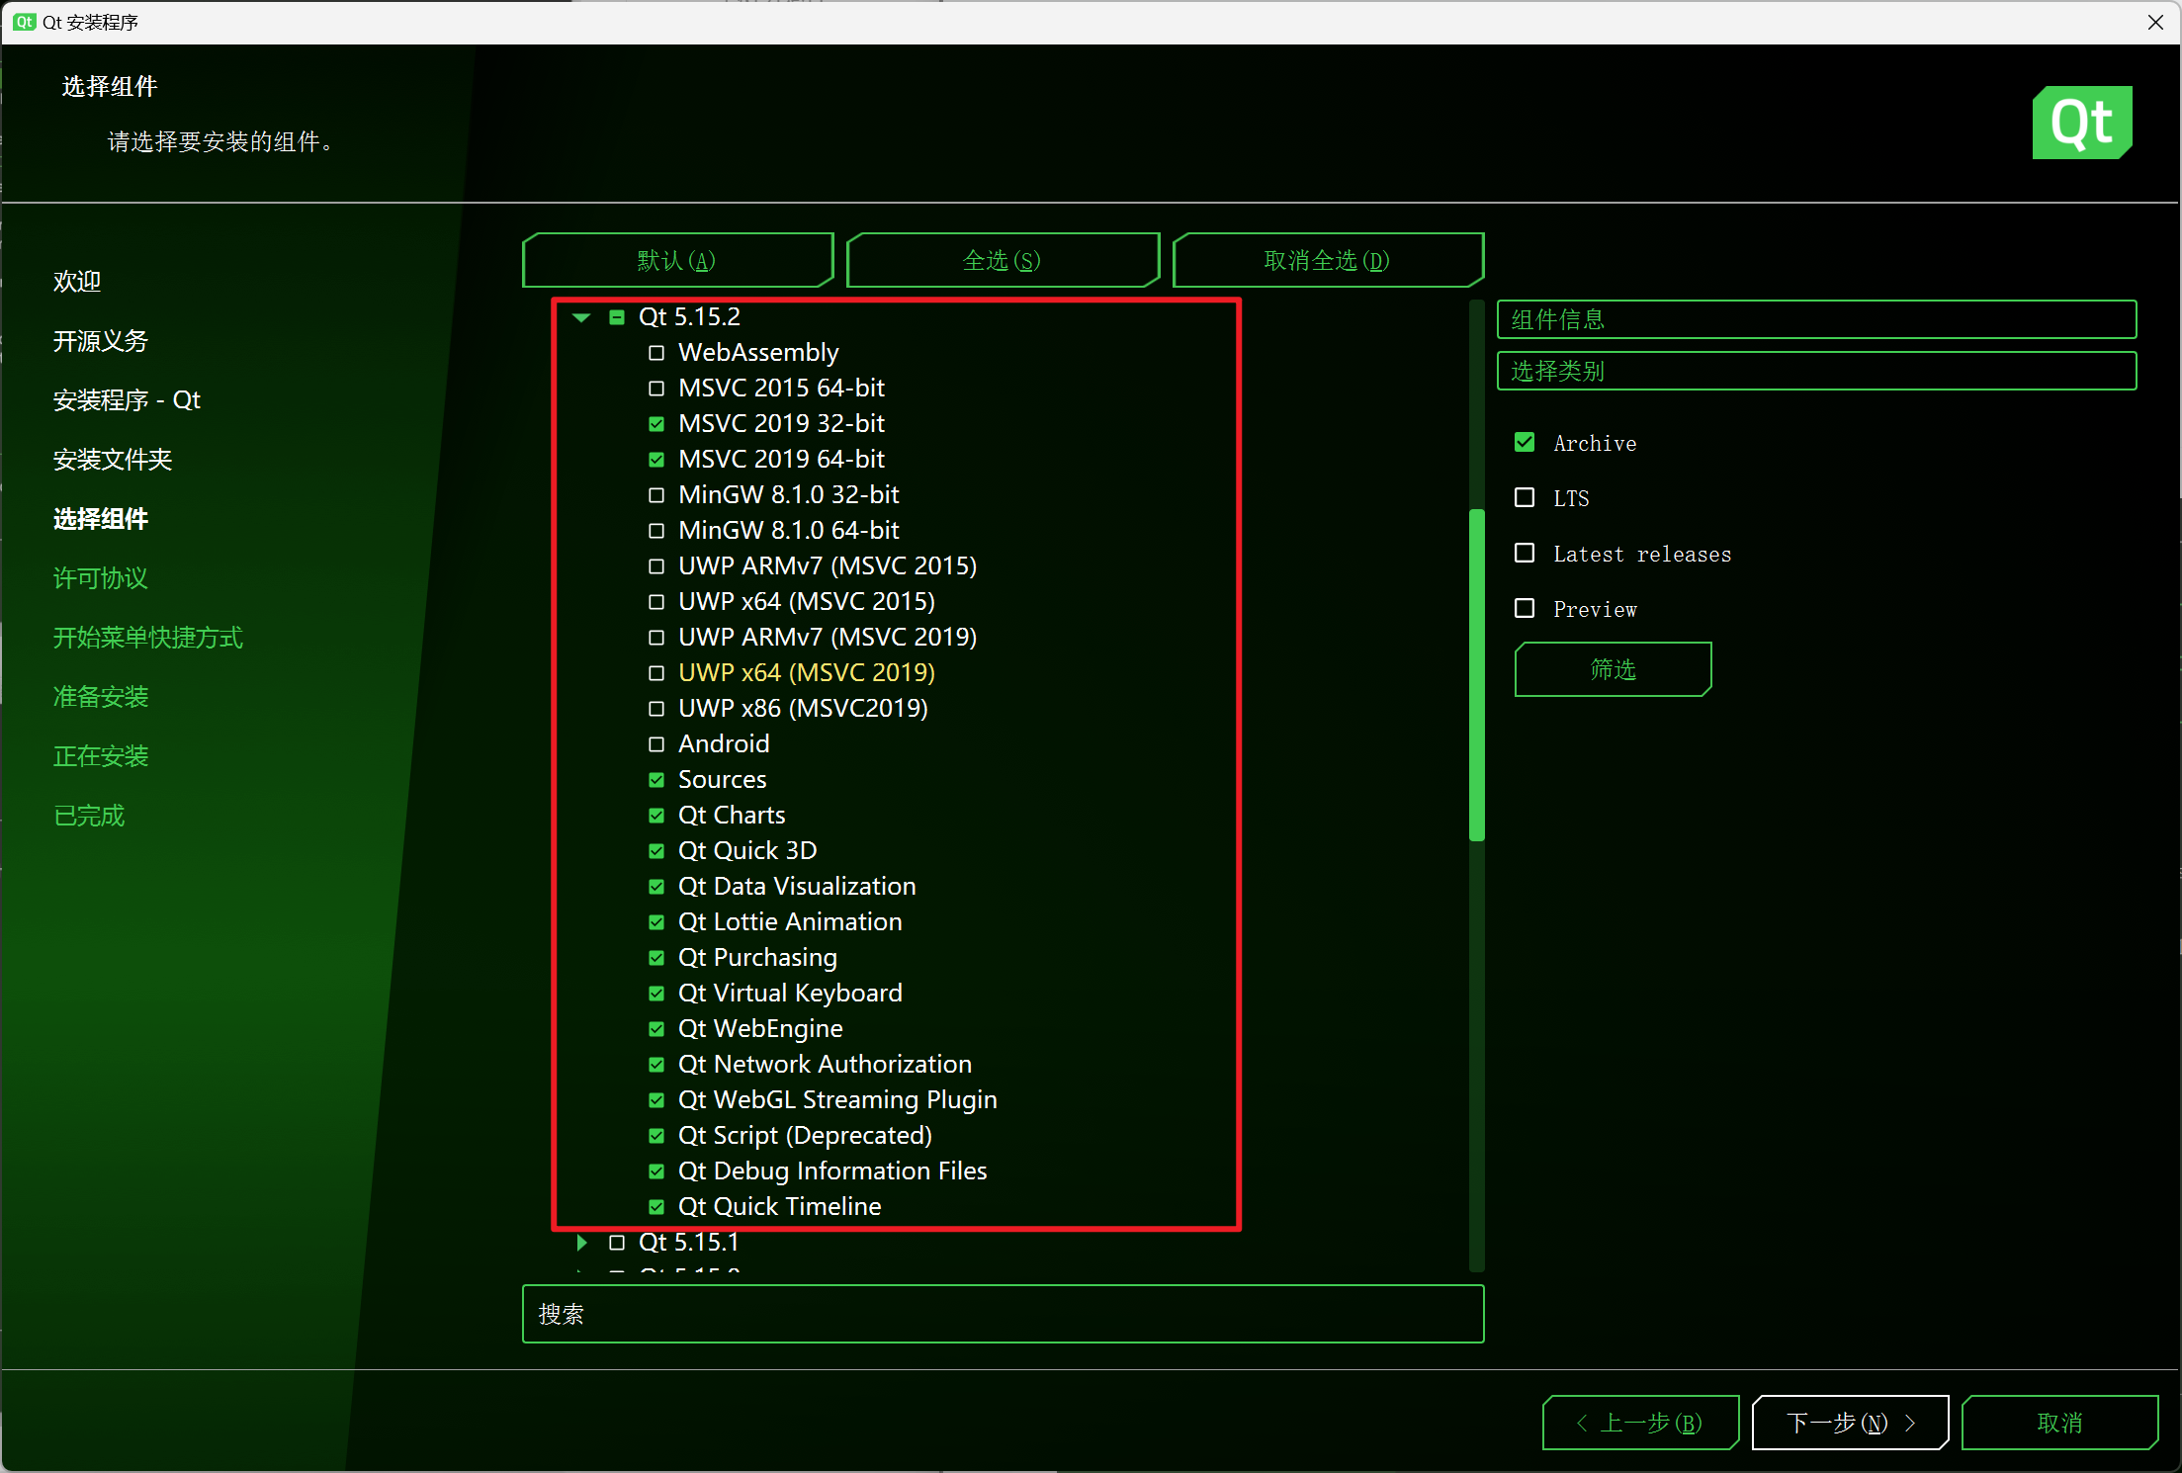
Task: Select the Qt 5.15.1 tree label
Action: pos(689,1243)
